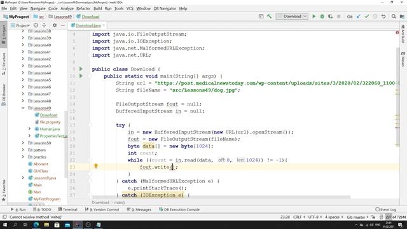The height and width of the screenshot is (229, 407).
Task: Click the red error indicator atop editor
Action: click(397, 32)
